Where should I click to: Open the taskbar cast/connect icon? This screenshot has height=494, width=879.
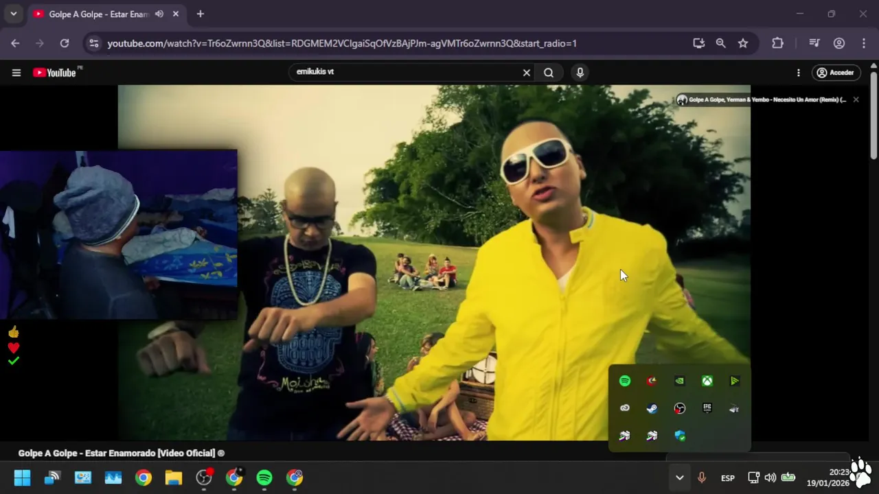[x=53, y=478]
